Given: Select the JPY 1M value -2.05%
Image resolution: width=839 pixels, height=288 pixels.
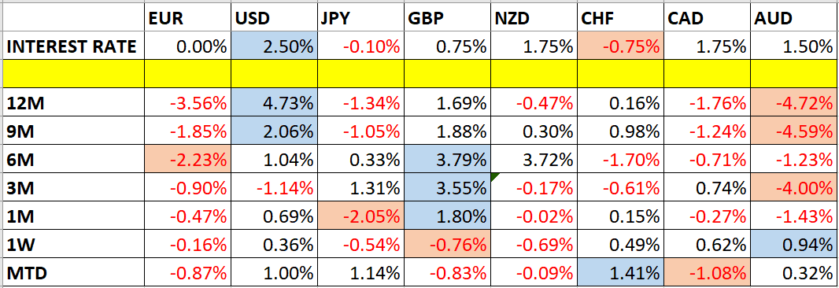Looking at the screenshot, I should click(361, 216).
